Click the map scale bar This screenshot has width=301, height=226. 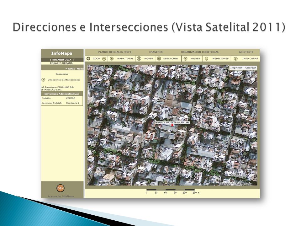[x=171, y=190]
